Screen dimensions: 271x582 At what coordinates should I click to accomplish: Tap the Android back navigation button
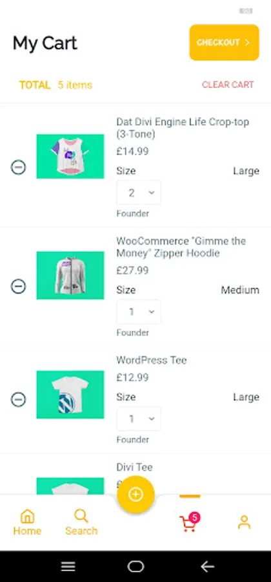pos(207,566)
